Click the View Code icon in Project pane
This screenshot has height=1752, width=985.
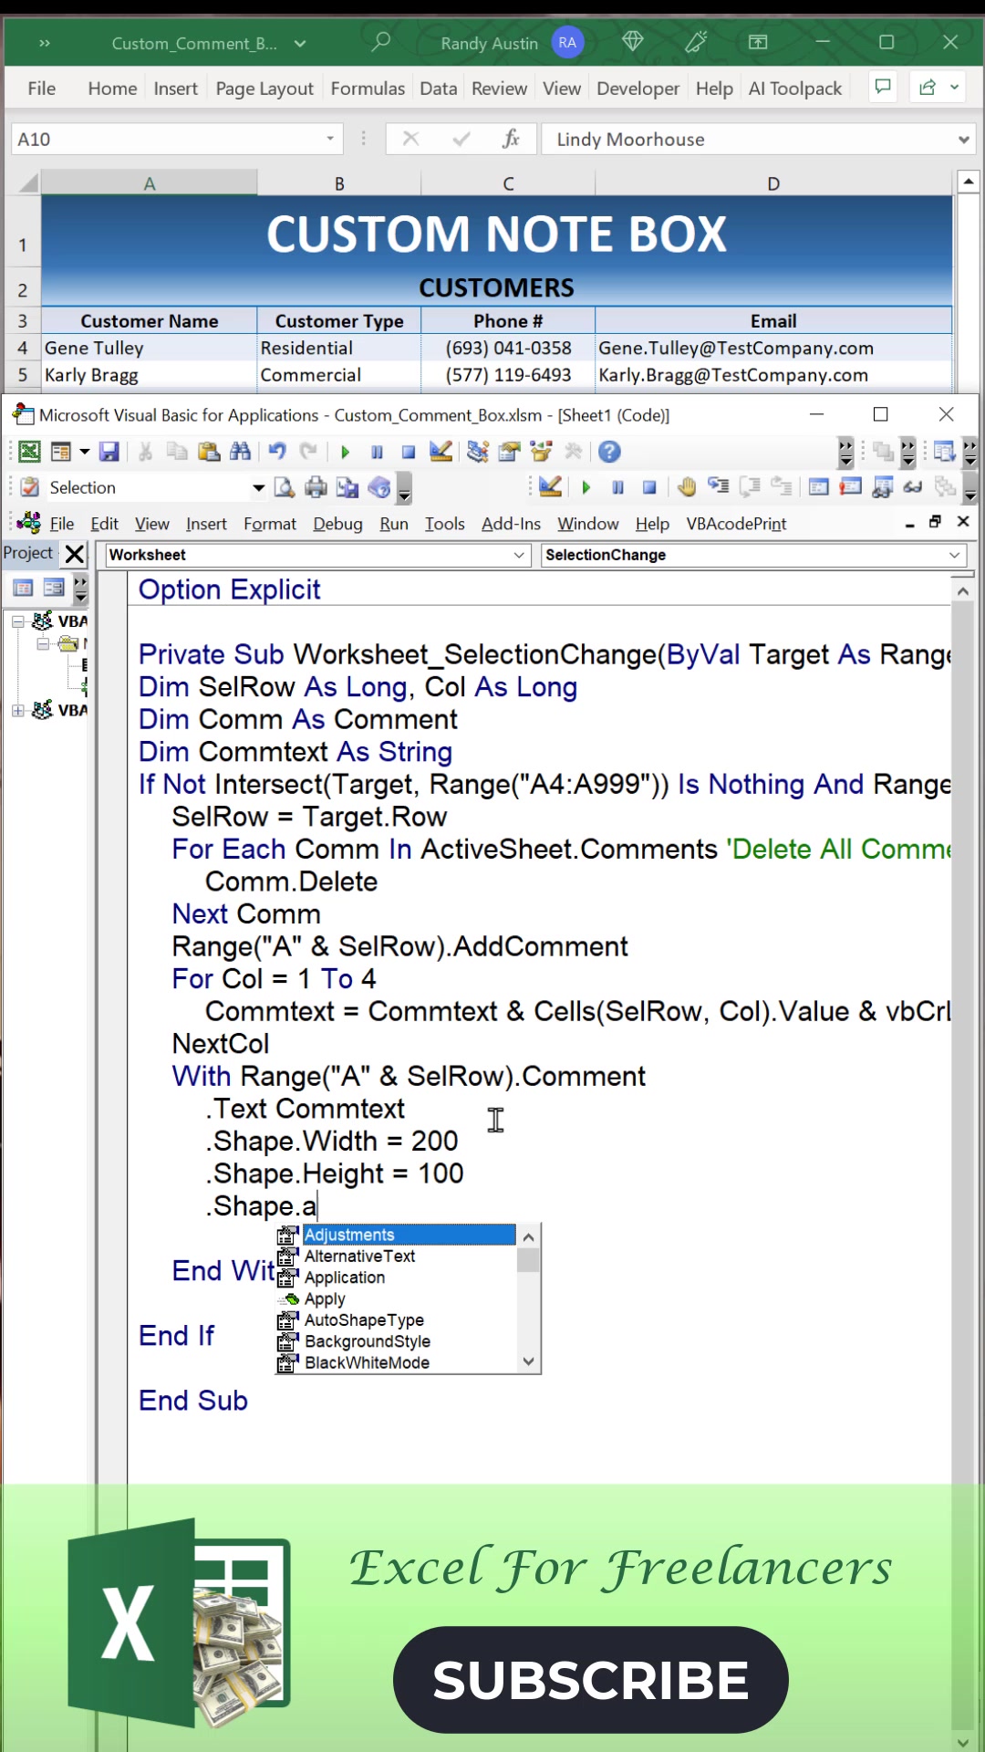[x=23, y=589]
